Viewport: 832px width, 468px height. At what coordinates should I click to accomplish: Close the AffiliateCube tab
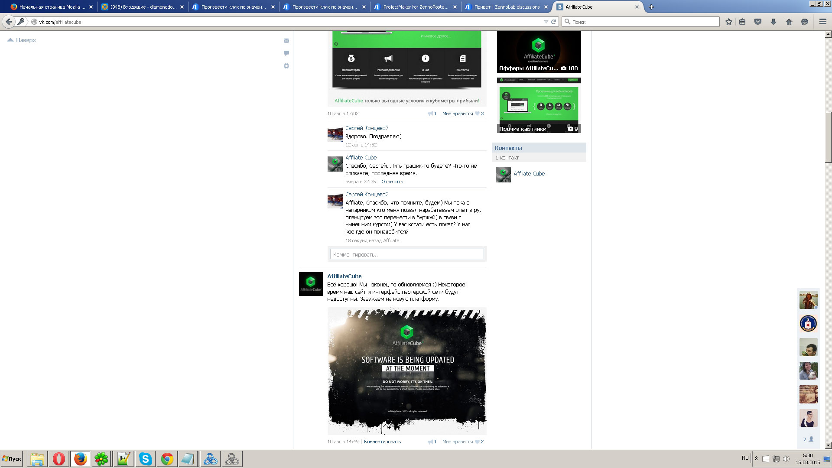[637, 7]
